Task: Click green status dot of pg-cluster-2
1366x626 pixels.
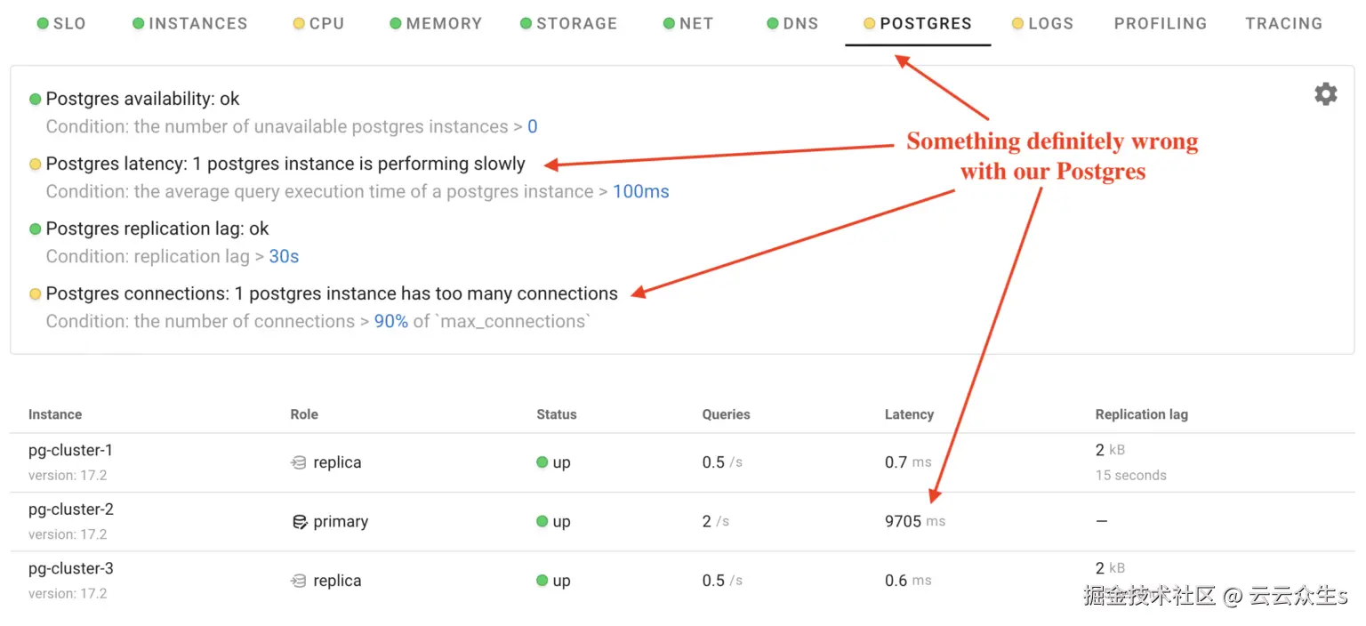Action: (542, 522)
